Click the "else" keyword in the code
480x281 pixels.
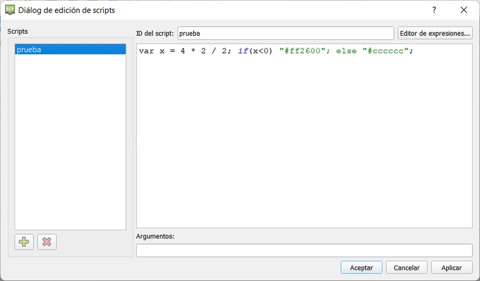tap(346, 51)
